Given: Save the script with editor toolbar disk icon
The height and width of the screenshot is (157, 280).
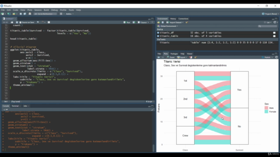Looking at the screenshot, I should 17,22.
